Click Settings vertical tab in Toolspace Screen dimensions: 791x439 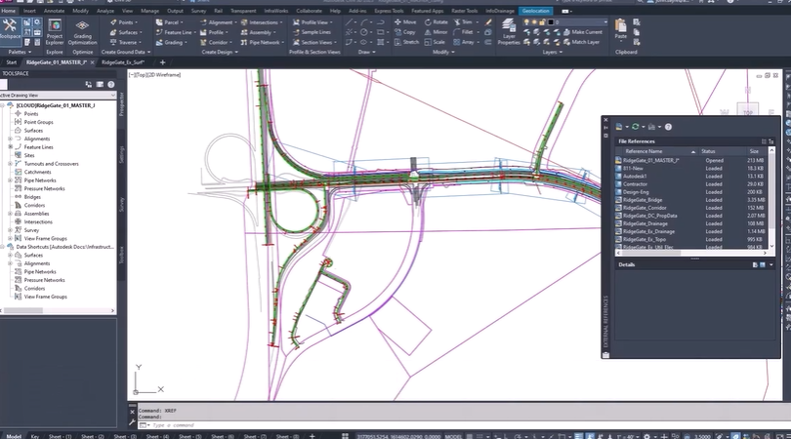121,154
